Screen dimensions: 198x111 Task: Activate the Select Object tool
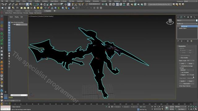(28, 4)
